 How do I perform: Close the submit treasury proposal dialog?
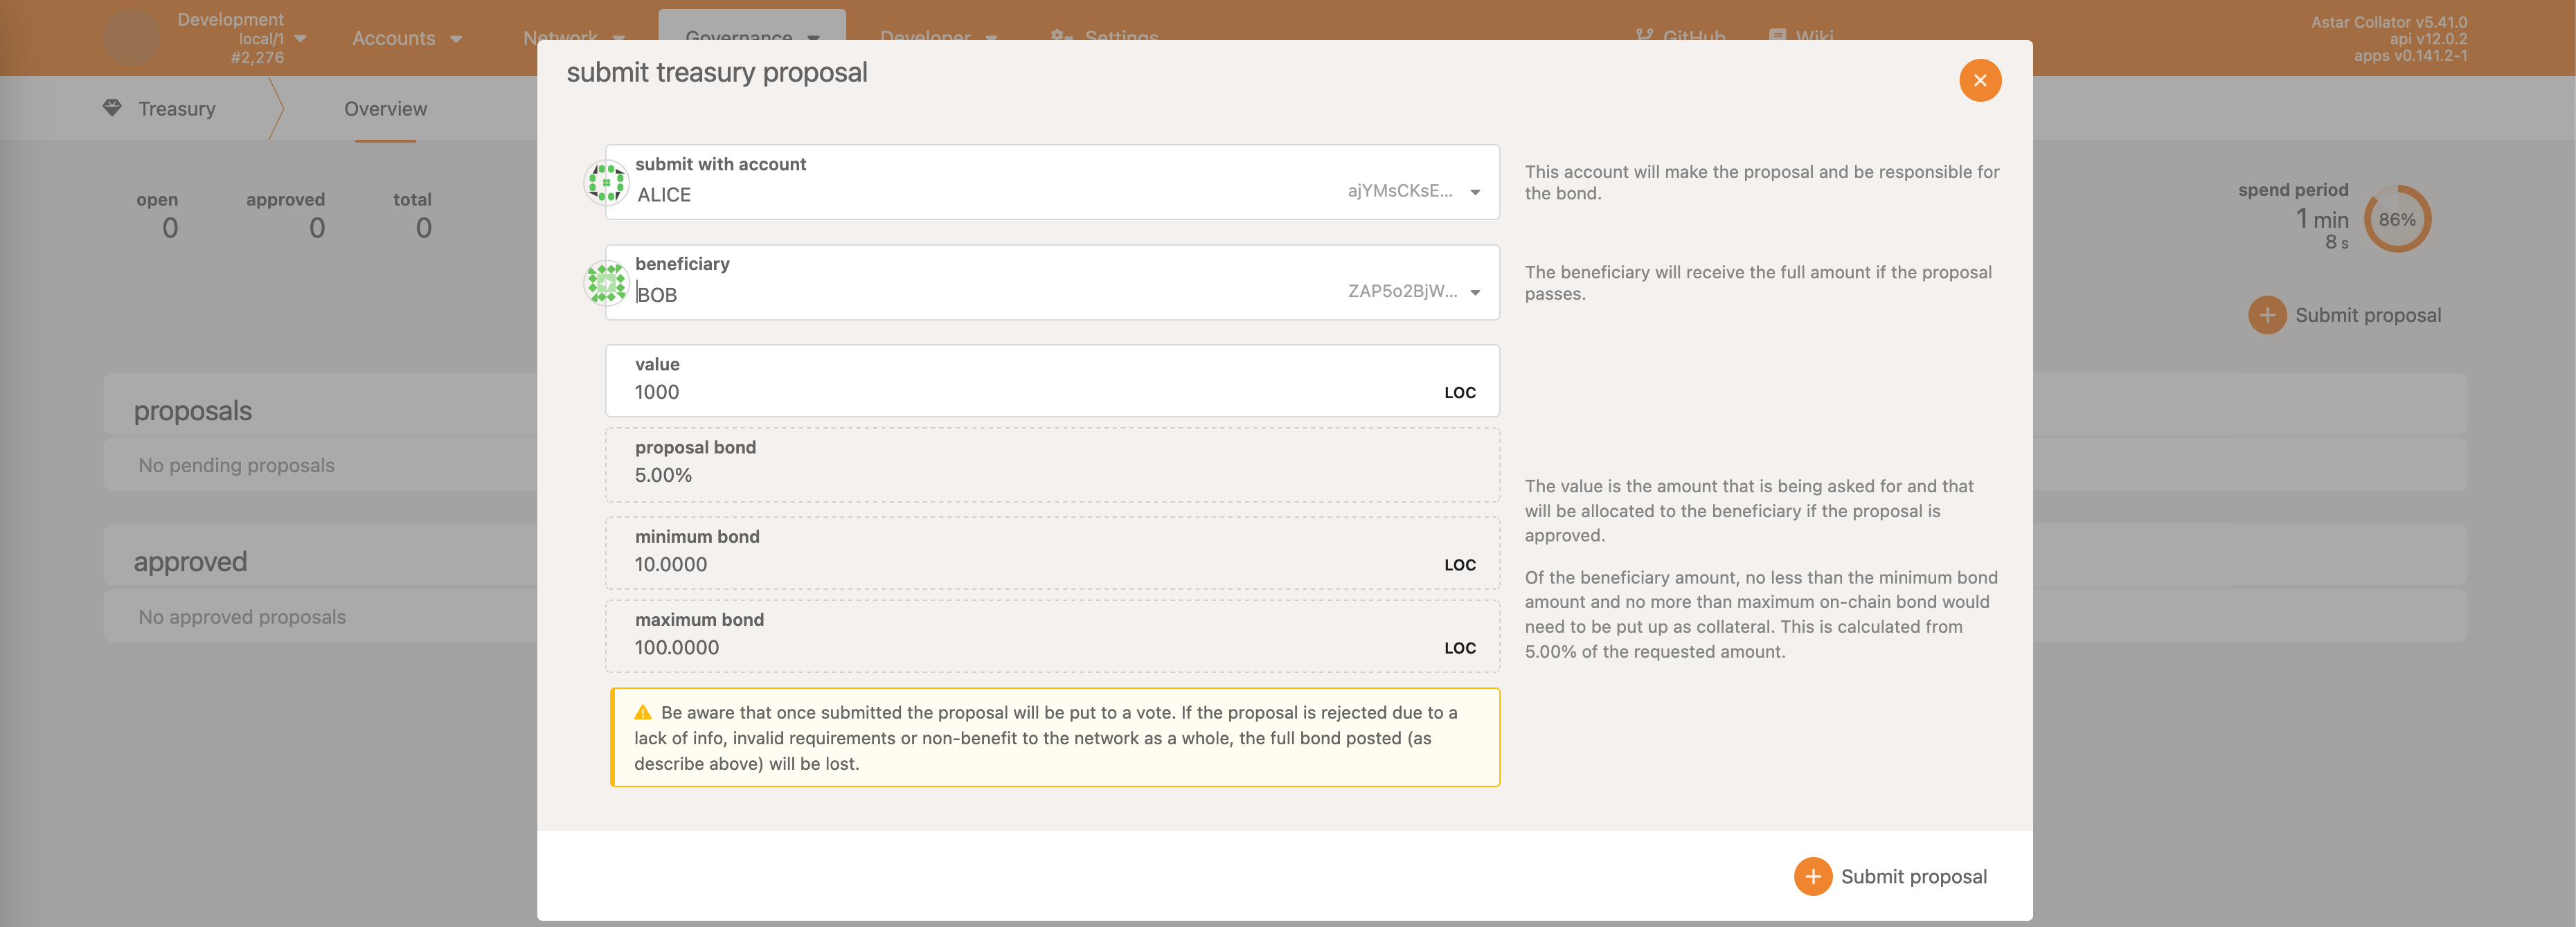tap(1979, 81)
